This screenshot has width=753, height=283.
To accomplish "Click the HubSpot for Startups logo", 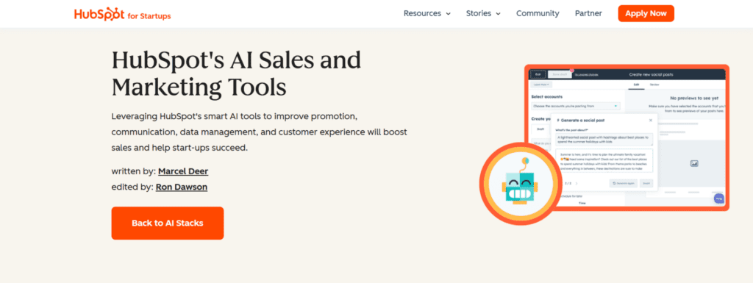I will coord(123,14).
